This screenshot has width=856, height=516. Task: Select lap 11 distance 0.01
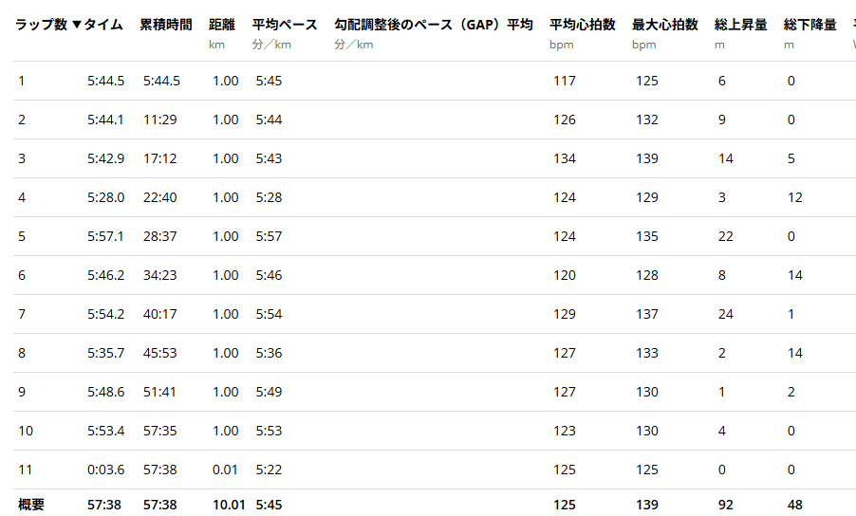(226, 470)
